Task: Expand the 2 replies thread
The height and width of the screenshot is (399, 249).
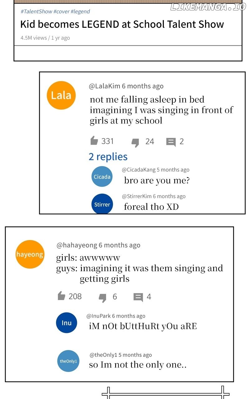Action: pos(108,156)
